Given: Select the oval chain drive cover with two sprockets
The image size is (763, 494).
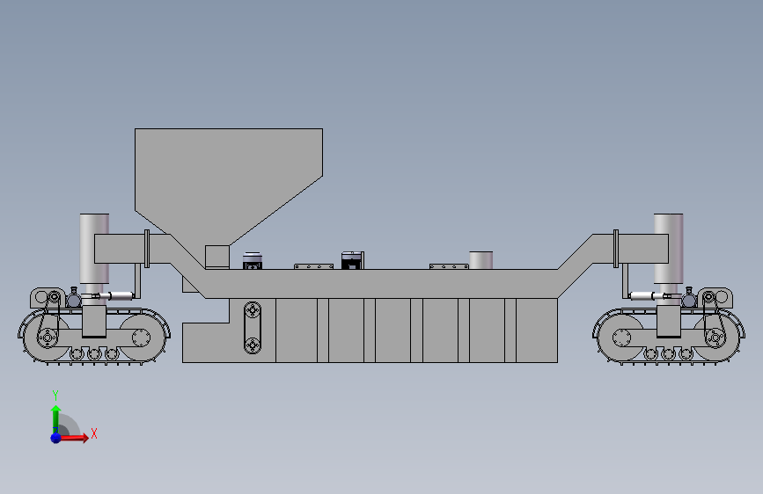Looking at the screenshot, I should (253, 327).
